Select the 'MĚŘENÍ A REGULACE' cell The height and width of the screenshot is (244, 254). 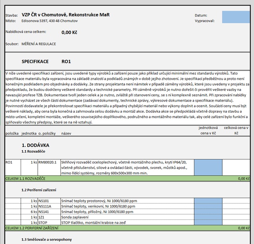click(39, 44)
